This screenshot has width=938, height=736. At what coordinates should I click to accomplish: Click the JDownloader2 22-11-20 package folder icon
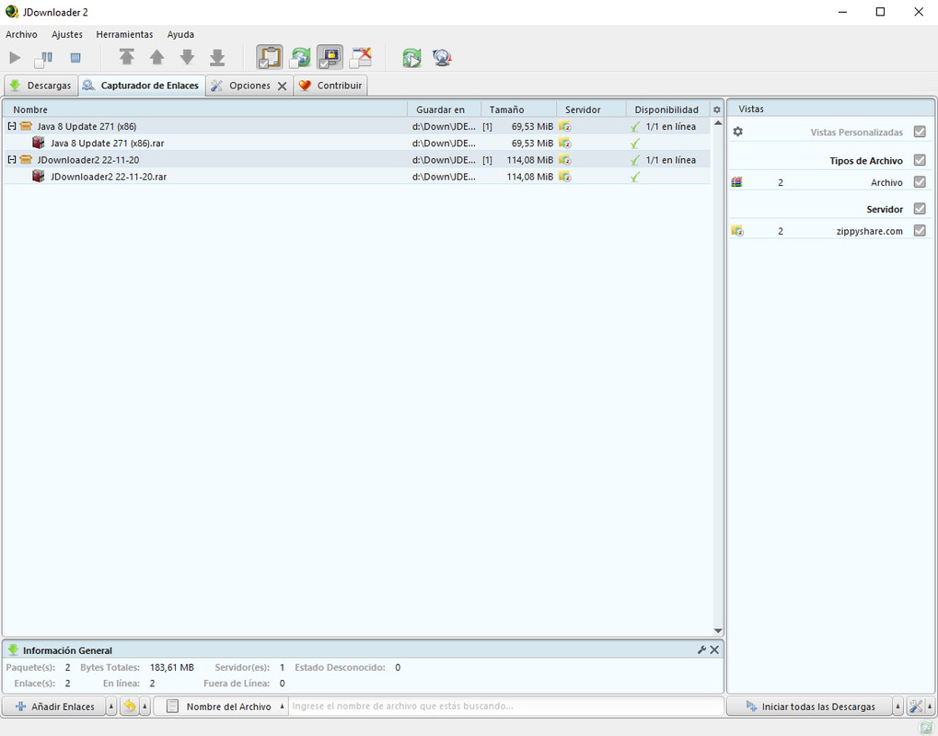tap(26, 160)
